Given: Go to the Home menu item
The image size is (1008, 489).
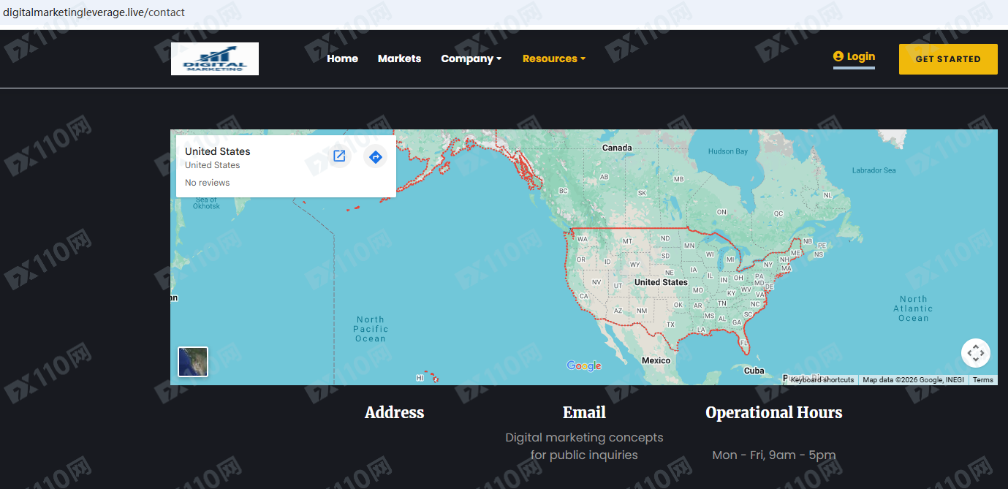Looking at the screenshot, I should tap(342, 58).
